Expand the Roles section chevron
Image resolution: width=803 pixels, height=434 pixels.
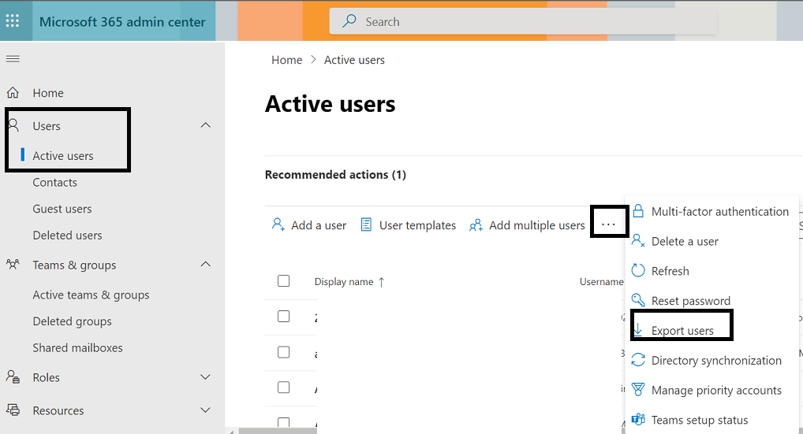[x=206, y=377]
